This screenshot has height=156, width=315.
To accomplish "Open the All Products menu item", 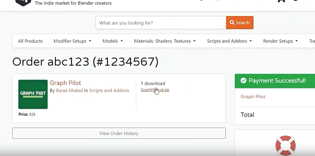I will (30, 41).
